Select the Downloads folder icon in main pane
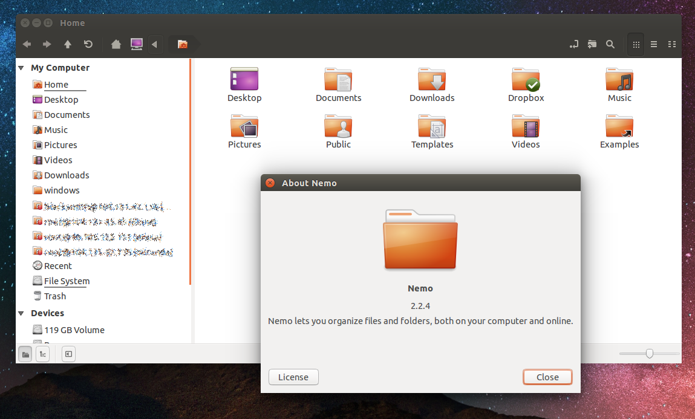Viewport: 695px width, 419px height. [x=432, y=85]
